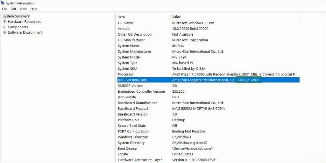Select the Hardware Abstraction Layer row
326x163 pixels.
208,160
